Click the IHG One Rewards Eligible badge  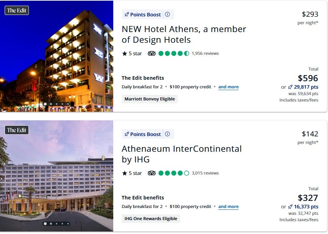pyautogui.click(x=151, y=219)
